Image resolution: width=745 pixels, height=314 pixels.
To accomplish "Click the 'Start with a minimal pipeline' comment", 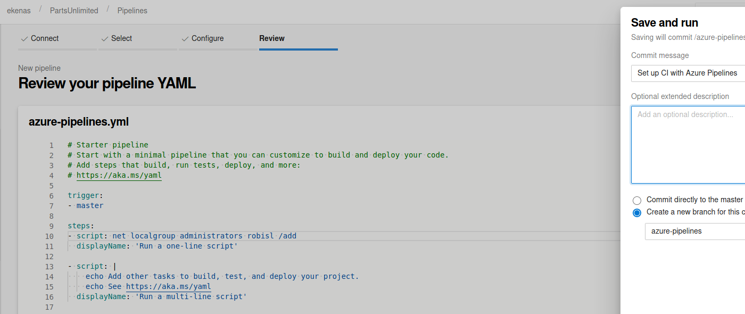I will (x=258, y=155).
